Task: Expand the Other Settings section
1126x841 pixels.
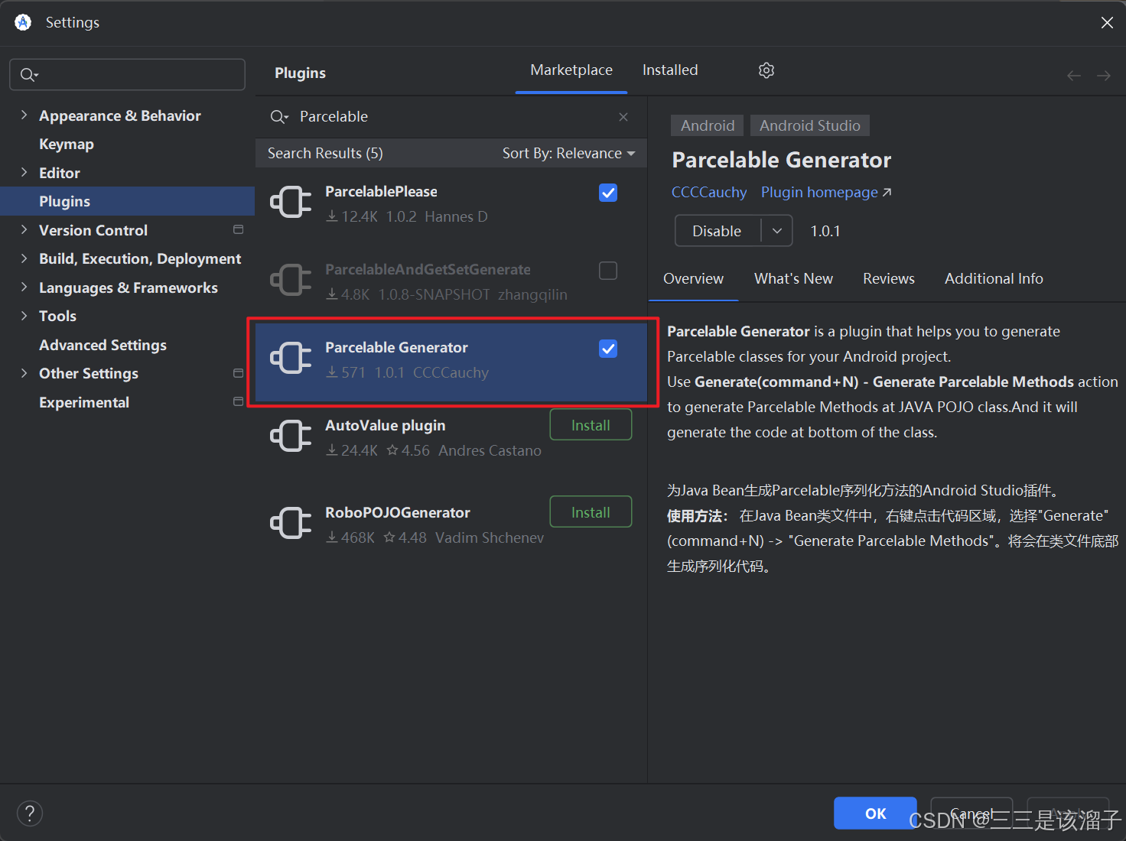Action: click(x=24, y=373)
